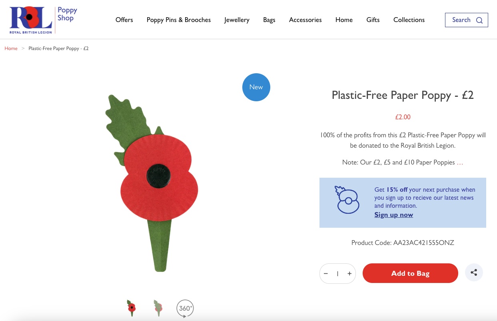Open the Collections menu

409,20
